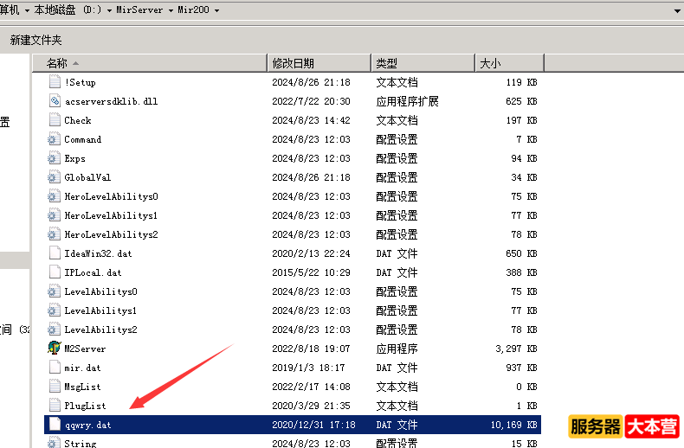The height and width of the screenshot is (448, 684).
Task: Click the qqwry.dat file icon
Action: coord(54,425)
